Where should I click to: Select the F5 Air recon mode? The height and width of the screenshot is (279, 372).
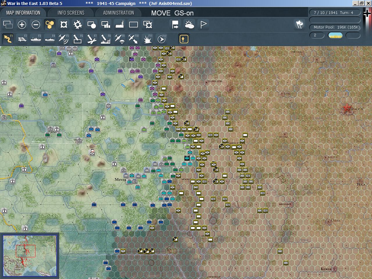64,39
